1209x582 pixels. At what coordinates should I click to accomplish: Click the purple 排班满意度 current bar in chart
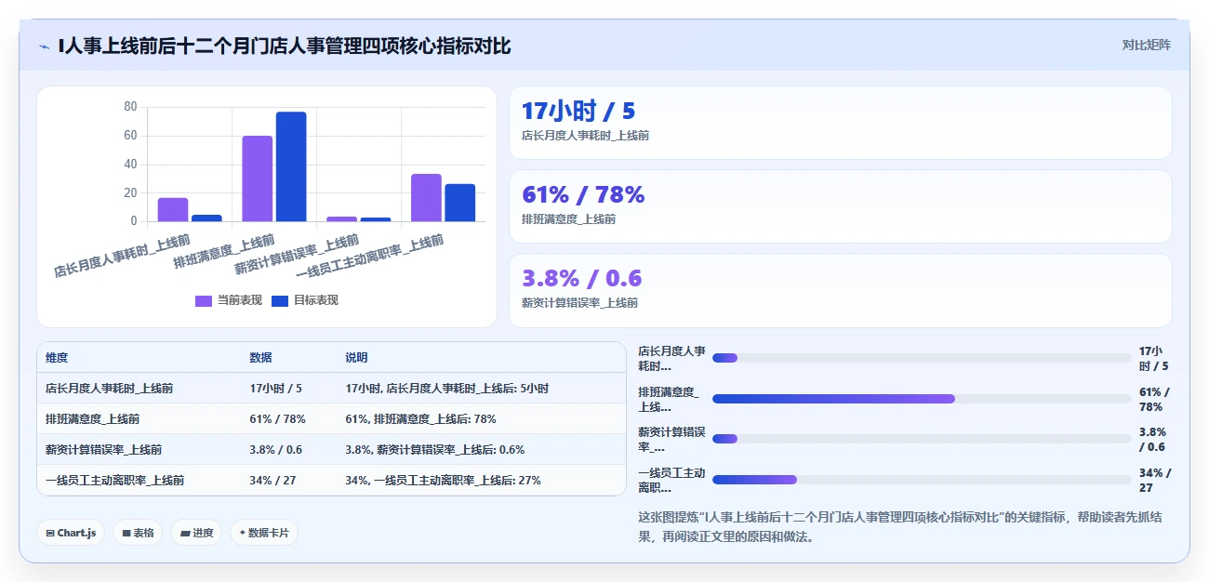click(x=258, y=179)
